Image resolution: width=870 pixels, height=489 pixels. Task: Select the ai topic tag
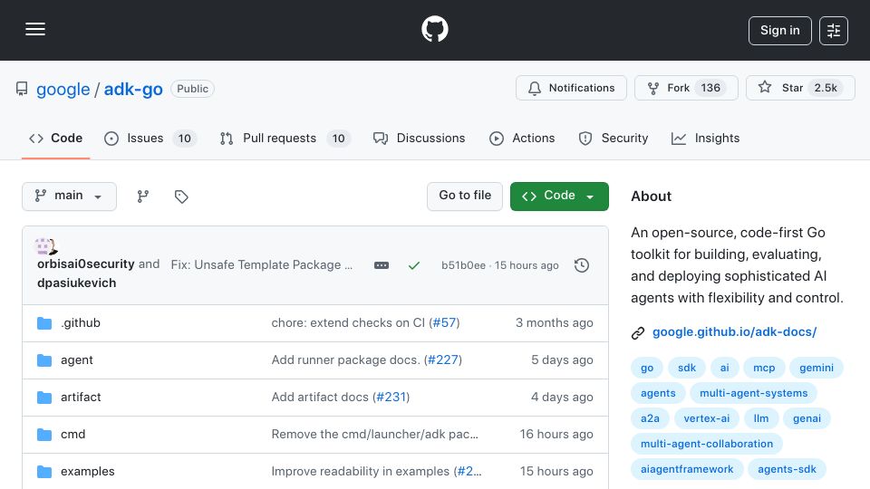(x=725, y=368)
